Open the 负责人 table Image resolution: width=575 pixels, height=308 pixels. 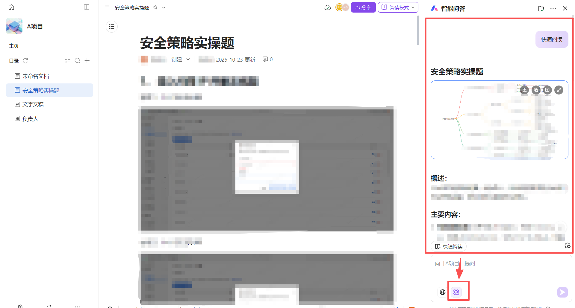click(x=49, y=119)
